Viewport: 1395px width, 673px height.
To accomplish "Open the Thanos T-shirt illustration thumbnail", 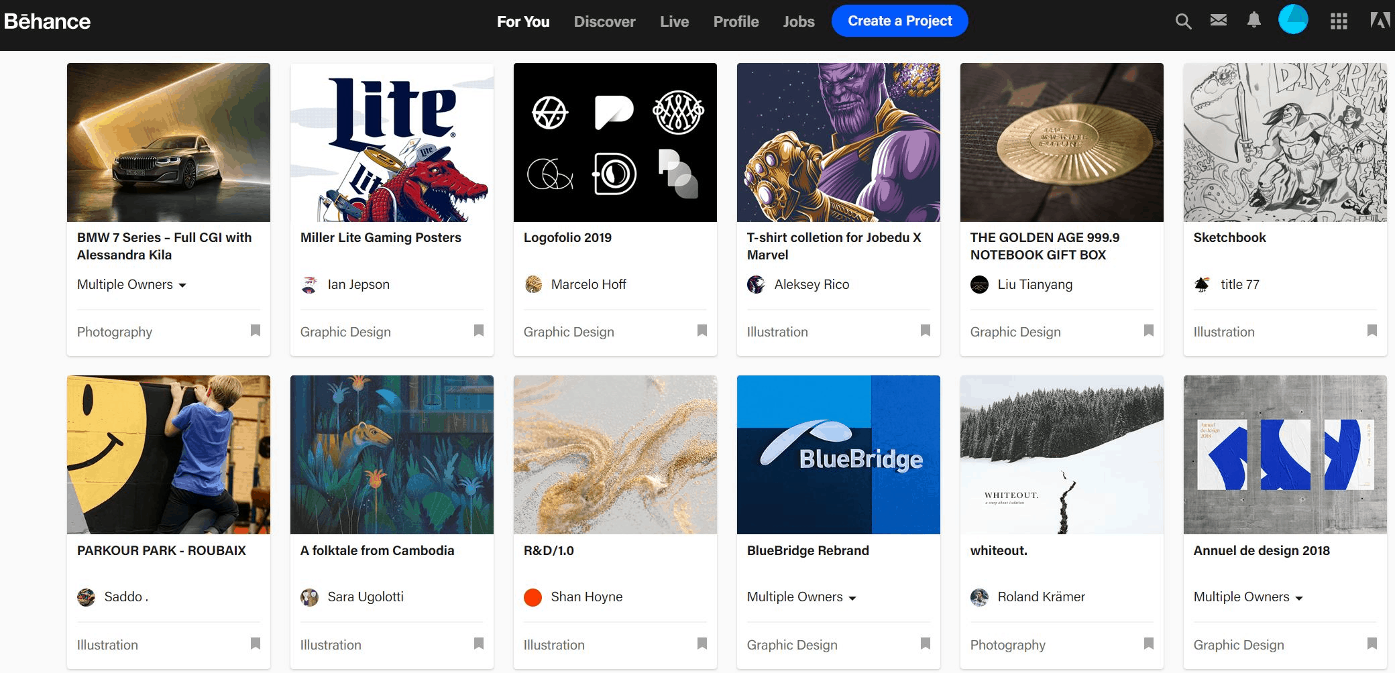I will (838, 142).
